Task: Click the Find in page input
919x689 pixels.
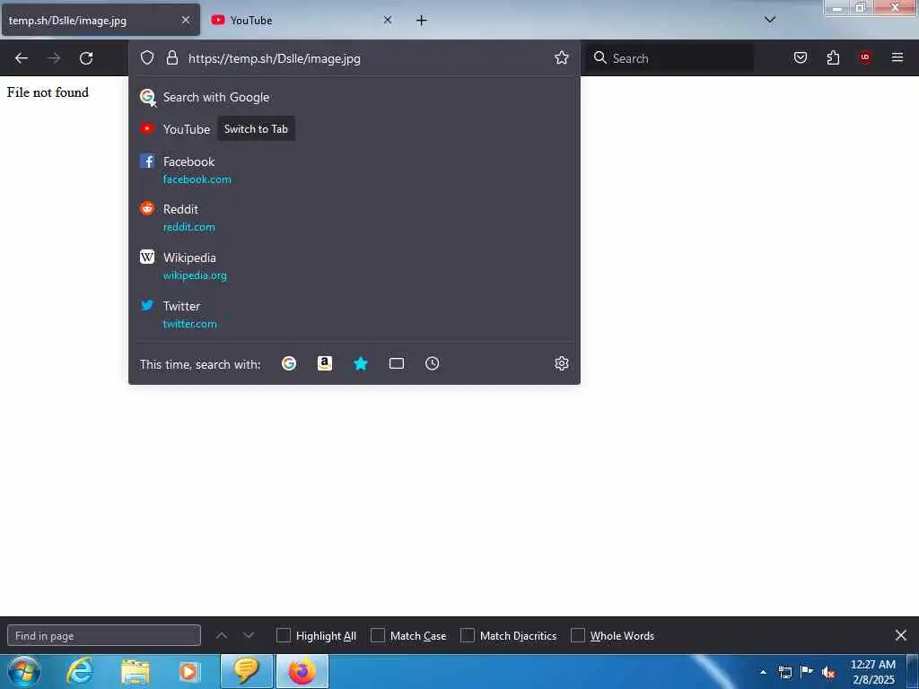Action: click(104, 636)
